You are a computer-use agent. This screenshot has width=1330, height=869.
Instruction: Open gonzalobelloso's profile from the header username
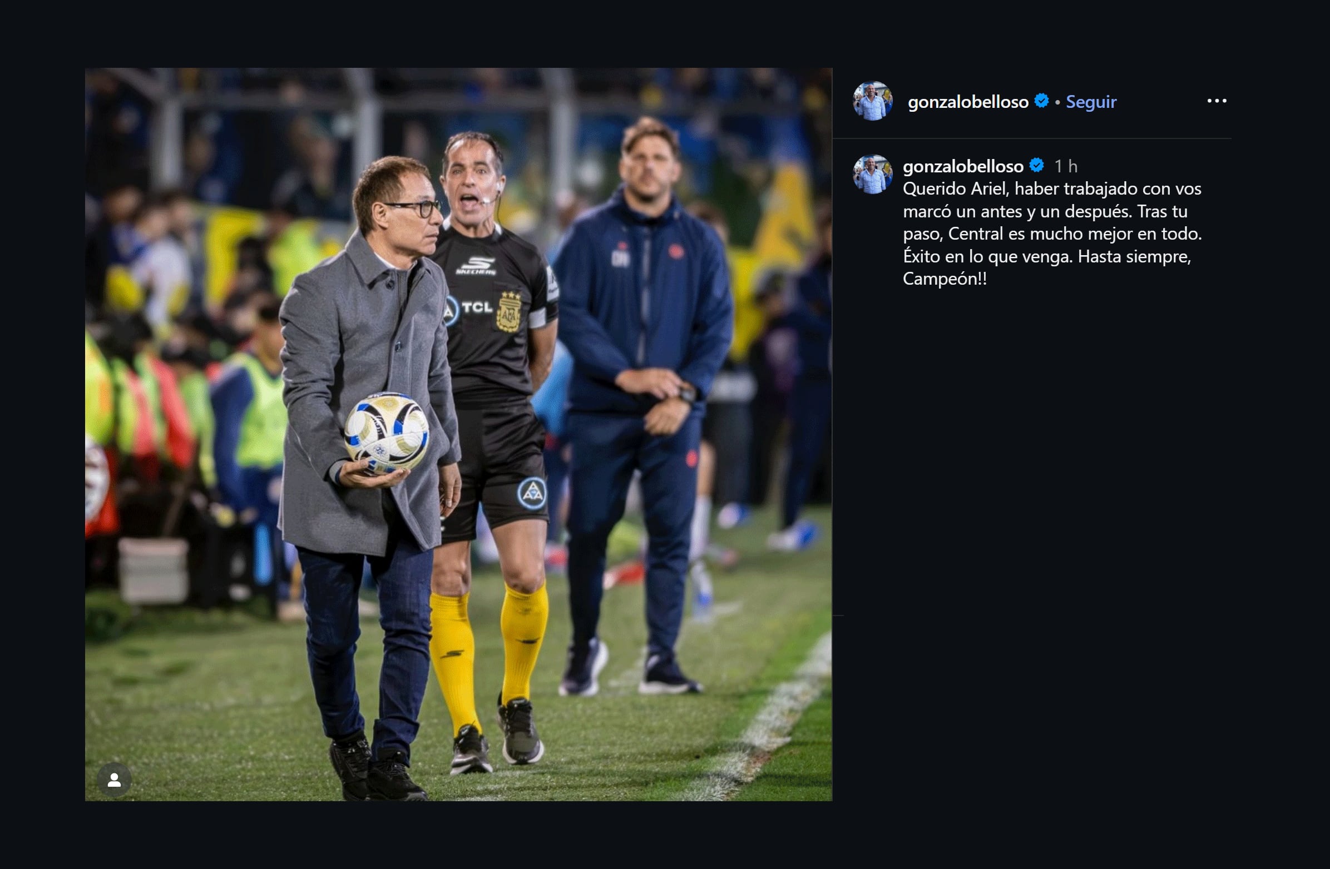(968, 101)
